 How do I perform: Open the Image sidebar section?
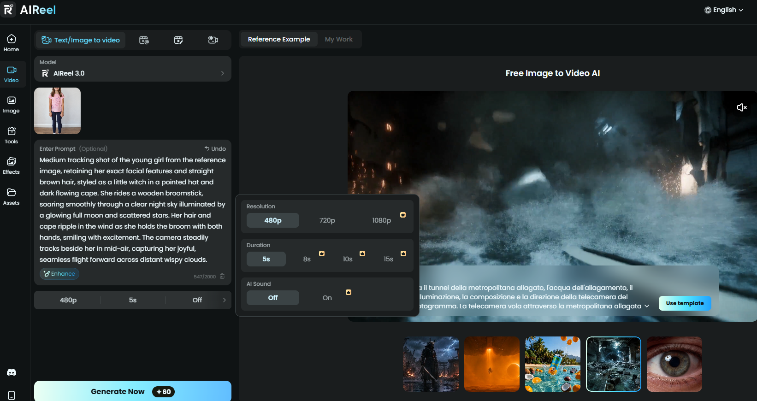(x=12, y=105)
